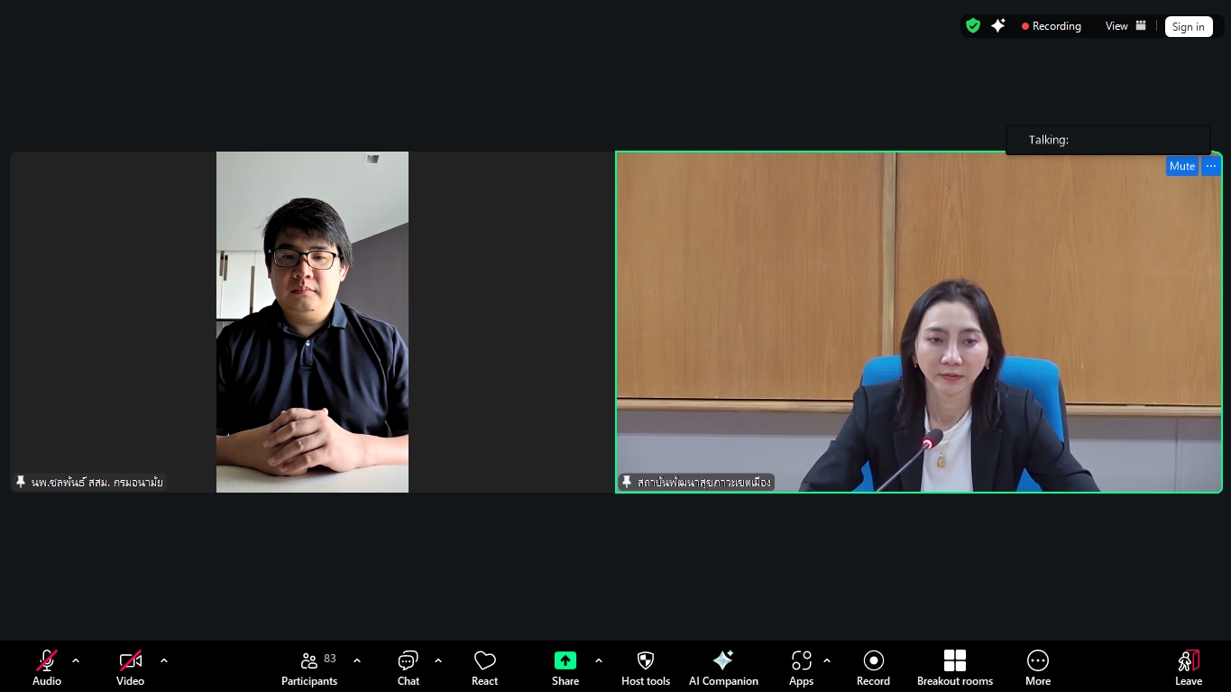Image resolution: width=1231 pixels, height=692 pixels.
Task: Open the Chat panel
Action: click(x=409, y=668)
